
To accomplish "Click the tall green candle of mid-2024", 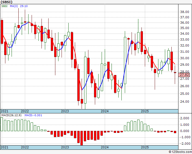I will pos(125,60).
